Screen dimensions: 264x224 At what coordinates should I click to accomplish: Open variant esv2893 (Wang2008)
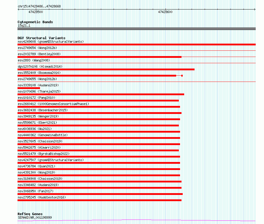[34, 60]
